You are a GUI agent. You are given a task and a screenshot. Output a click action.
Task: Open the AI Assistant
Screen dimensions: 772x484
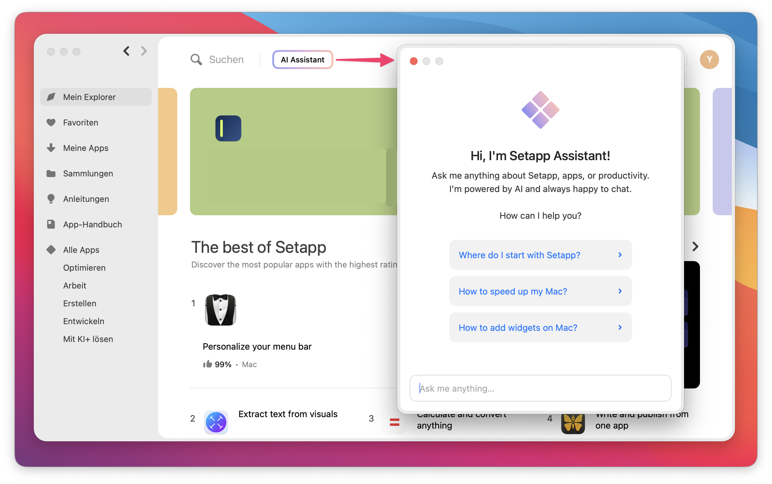pyautogui.click(x=302, y=60)
